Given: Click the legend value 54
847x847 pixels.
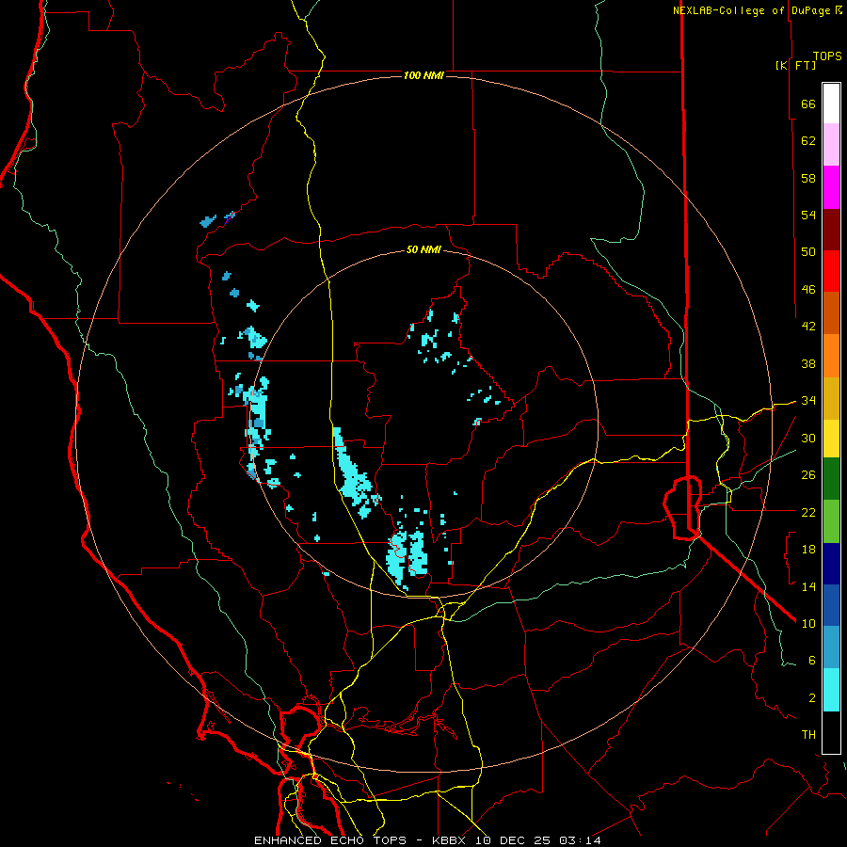Looking at the screenshot, I should (x=808, y=215).
